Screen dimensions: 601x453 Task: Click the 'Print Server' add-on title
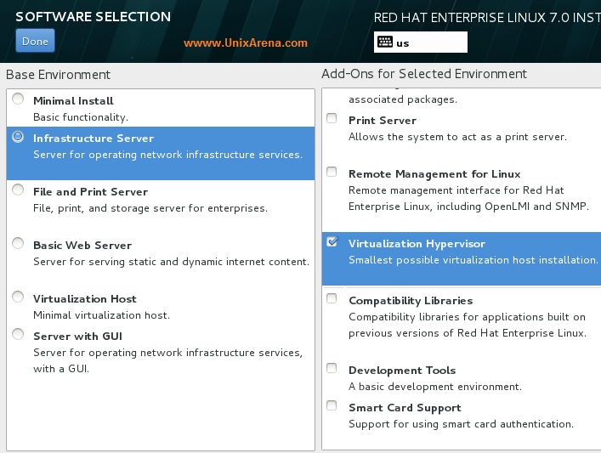(x=383, y=121)
